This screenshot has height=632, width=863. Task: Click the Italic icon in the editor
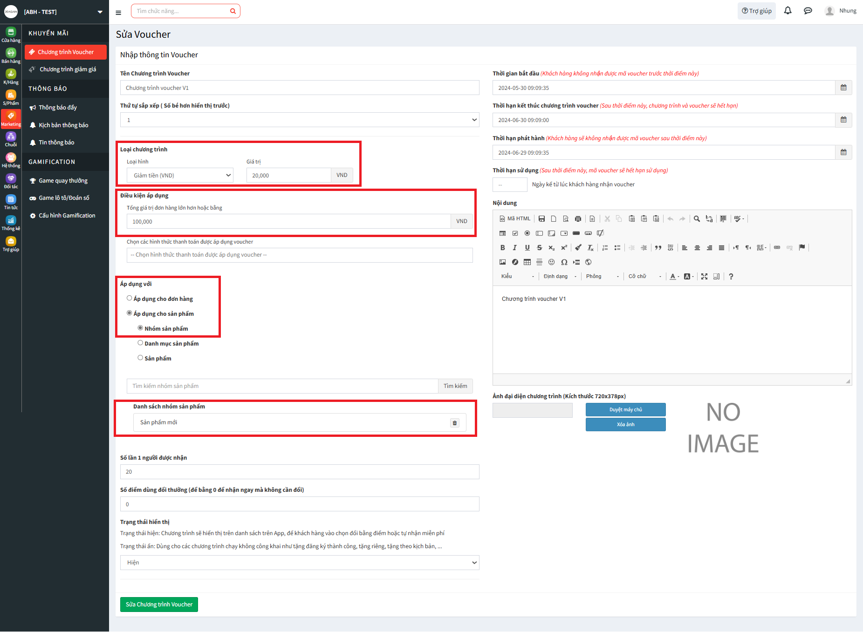point(514,248)
